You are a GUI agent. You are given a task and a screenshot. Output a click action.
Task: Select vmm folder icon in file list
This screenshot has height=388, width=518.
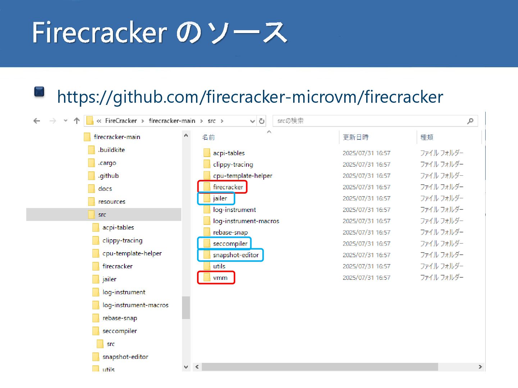pyautogui.click(x=207, y=277)
